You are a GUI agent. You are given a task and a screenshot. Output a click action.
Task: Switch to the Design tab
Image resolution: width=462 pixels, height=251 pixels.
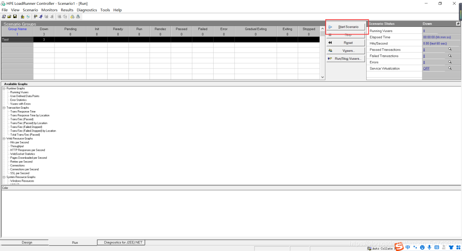[27, 243]
